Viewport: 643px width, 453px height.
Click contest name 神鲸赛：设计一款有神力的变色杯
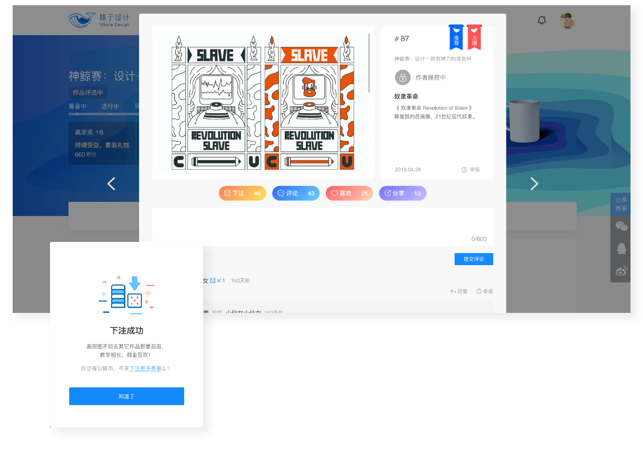point(433,59)
